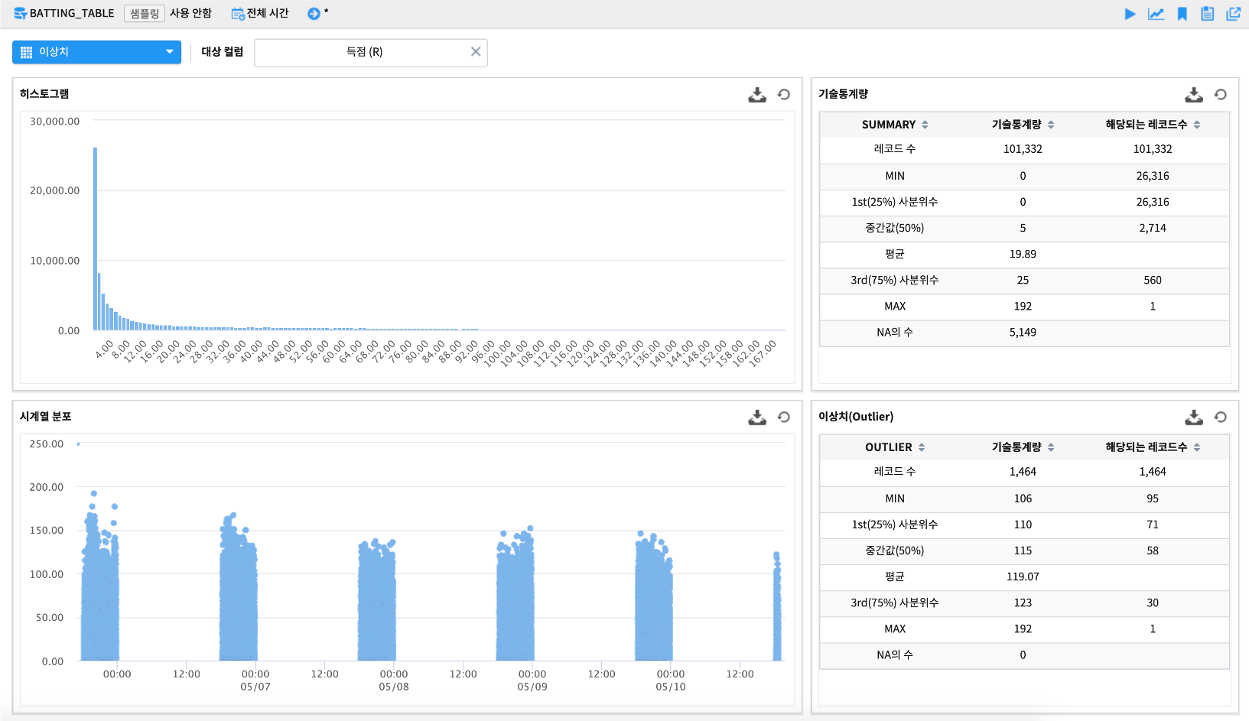The width and height of the screenshot is (1249, 721).
Task: Click the outlier 레코드 수 value 1,464
Action: [1023, 472]
